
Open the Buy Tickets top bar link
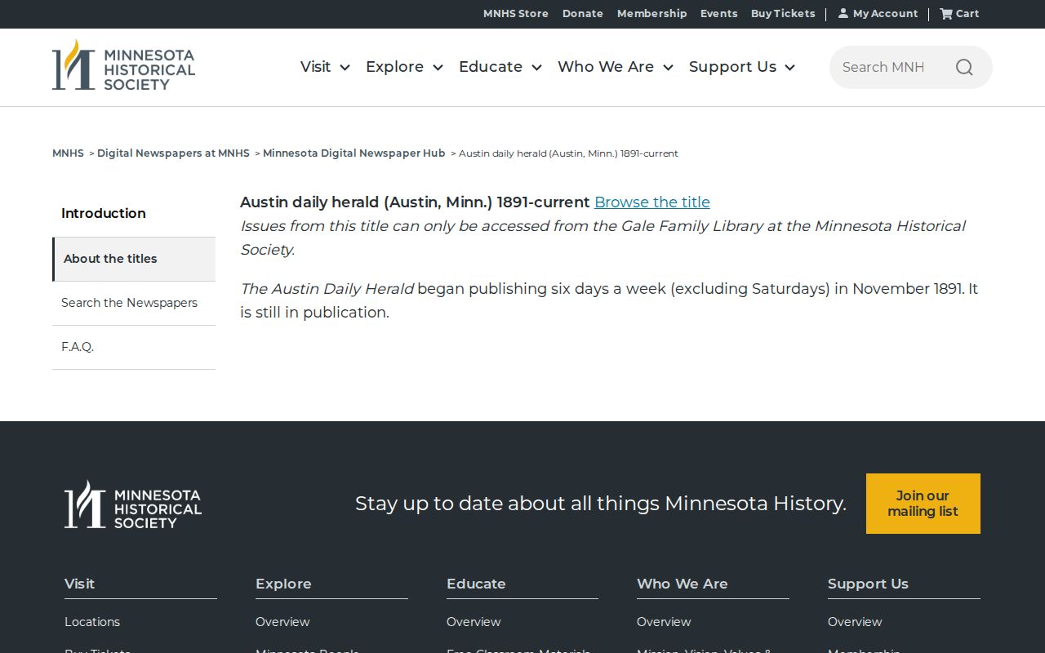[783, 14]
